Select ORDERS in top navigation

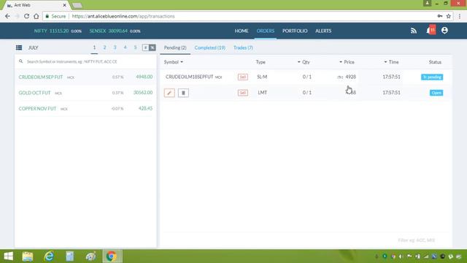coord(266,31)
